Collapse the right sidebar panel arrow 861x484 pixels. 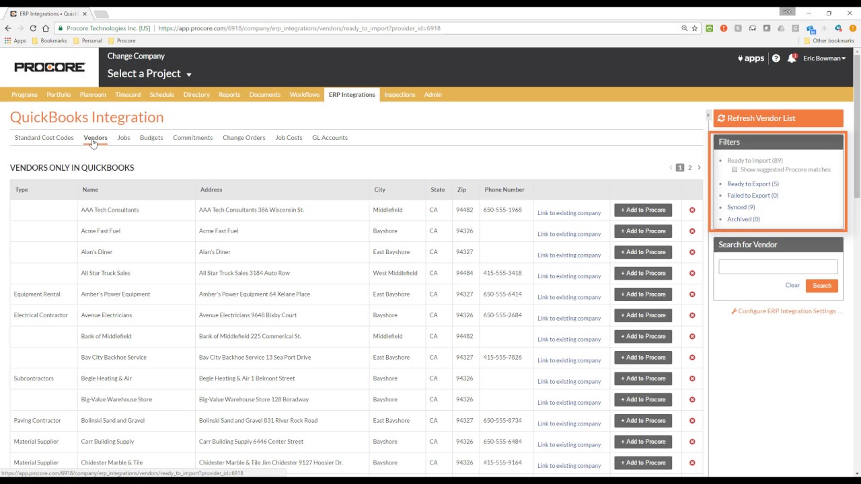point(708,116)
